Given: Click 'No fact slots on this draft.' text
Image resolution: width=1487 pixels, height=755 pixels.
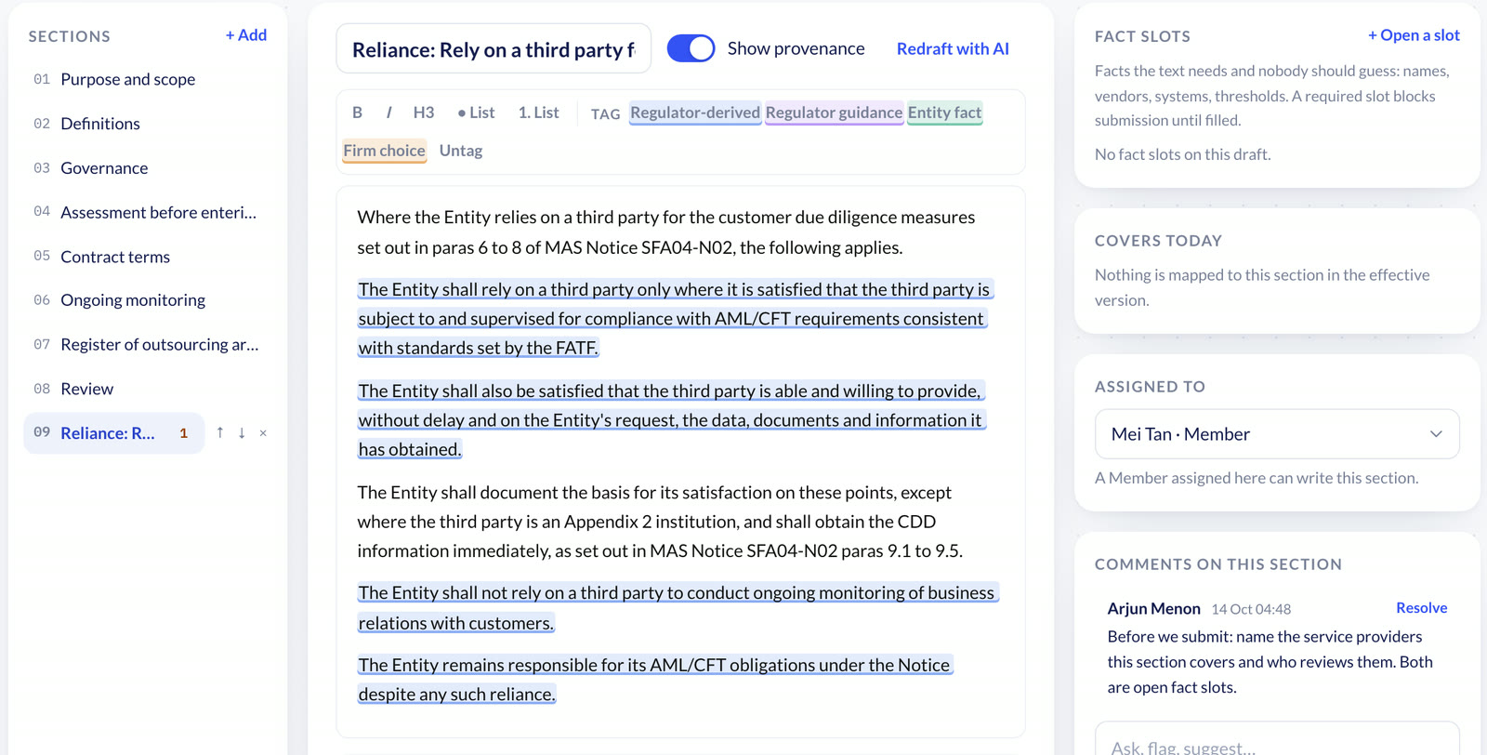Looking at the screenshot, I should (1182, 154).
